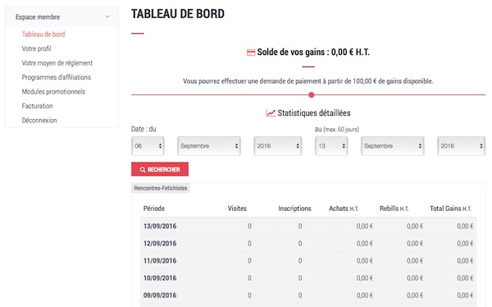
Task: Open the start month dropdown showing Septembre
Action: pyautogui.click(x=209, y=146)
